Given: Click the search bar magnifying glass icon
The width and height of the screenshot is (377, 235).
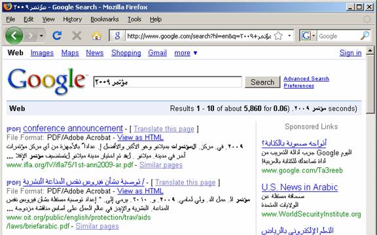Looking at the screenshot, I should (x=365, y=36).
